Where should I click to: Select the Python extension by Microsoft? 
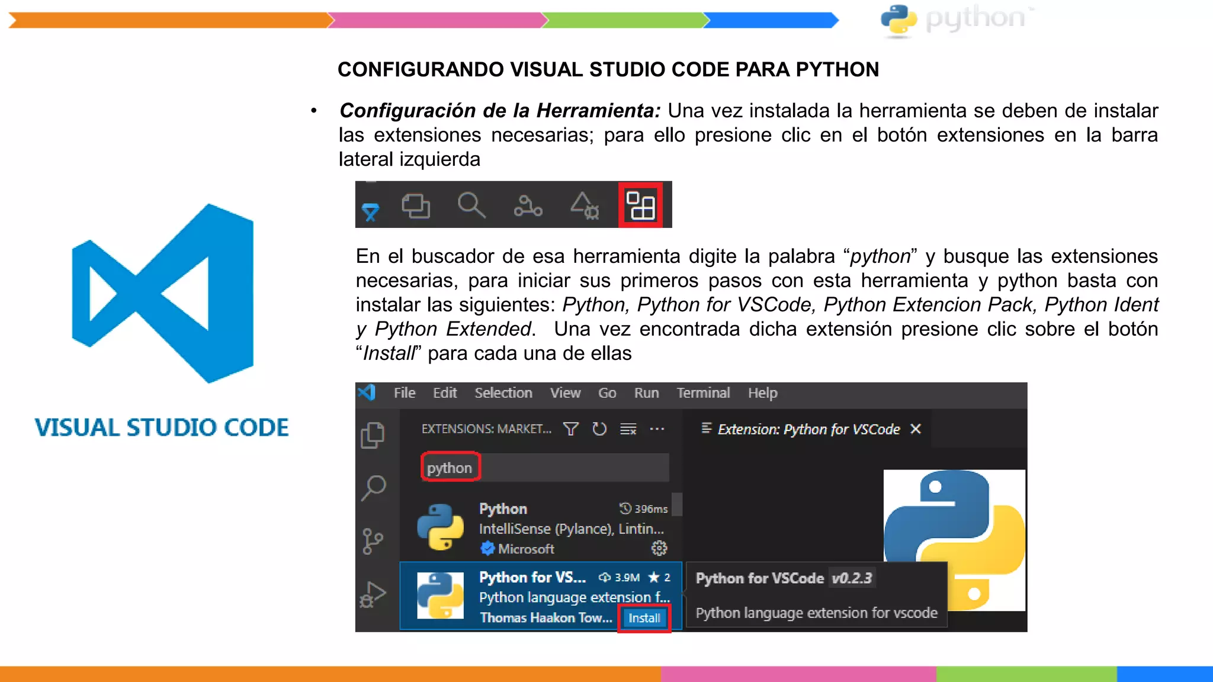click(x=541, y=528)
